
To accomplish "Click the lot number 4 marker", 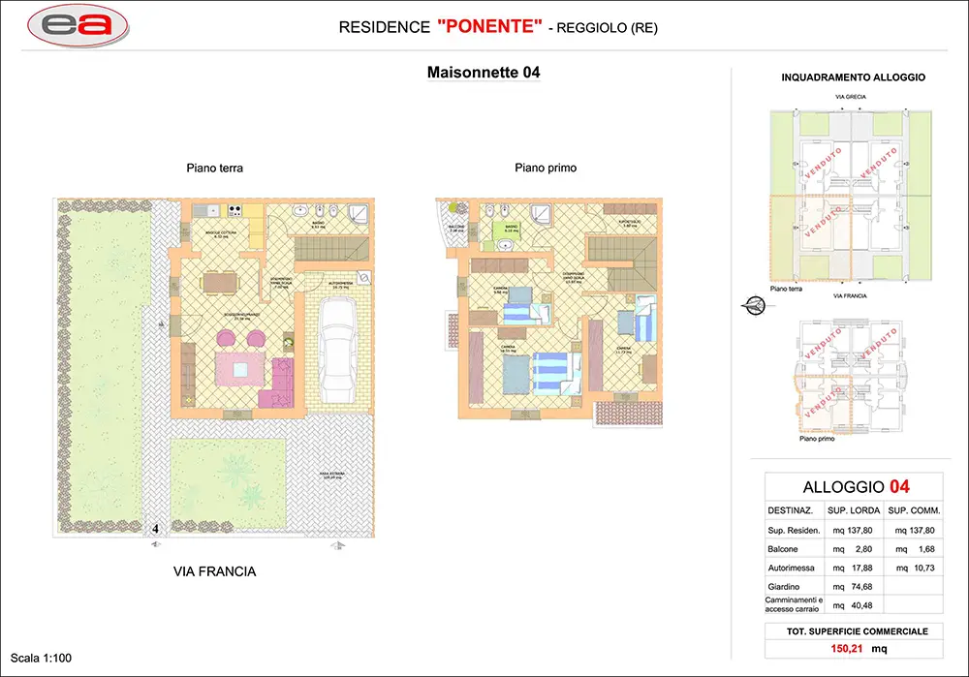I will pos(155,530).
